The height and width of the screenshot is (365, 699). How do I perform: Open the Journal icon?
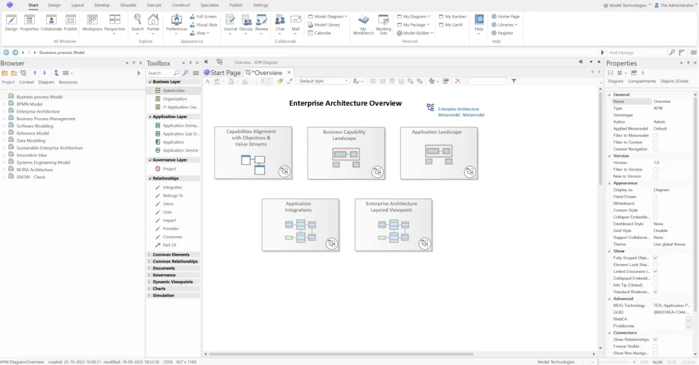tap(230, 23)
